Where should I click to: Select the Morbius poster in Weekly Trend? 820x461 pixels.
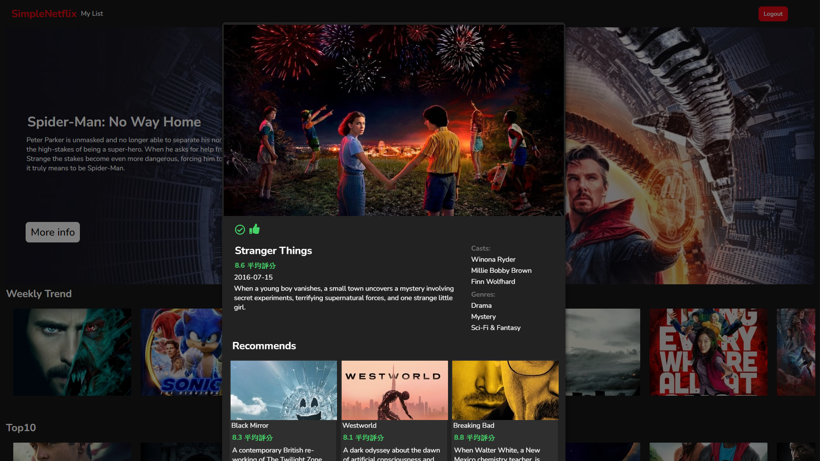(72, 352)
